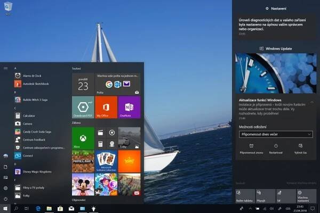Select Candy Crush Soda Saga entry

coord(36,132)
